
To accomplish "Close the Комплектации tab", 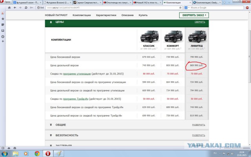I will 190,3.
